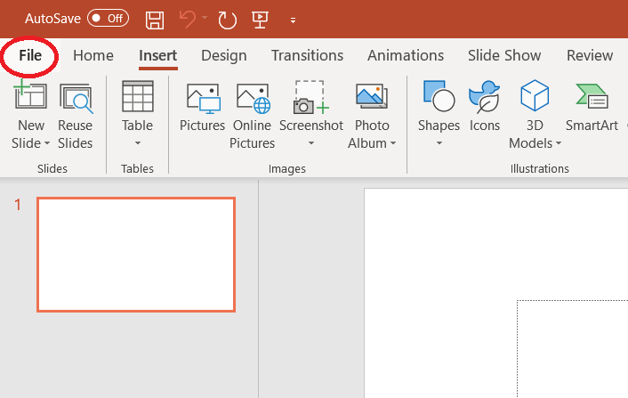The width and height of the screenshot is (628, 398).
Task: Select the Insert ribbon tab
Action: (157, 55)
